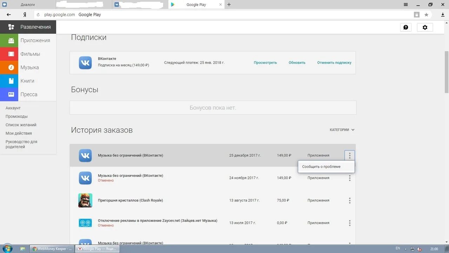
Task: Close the Google Play tab
Action: pyautogui.click(x=221, y=5)
